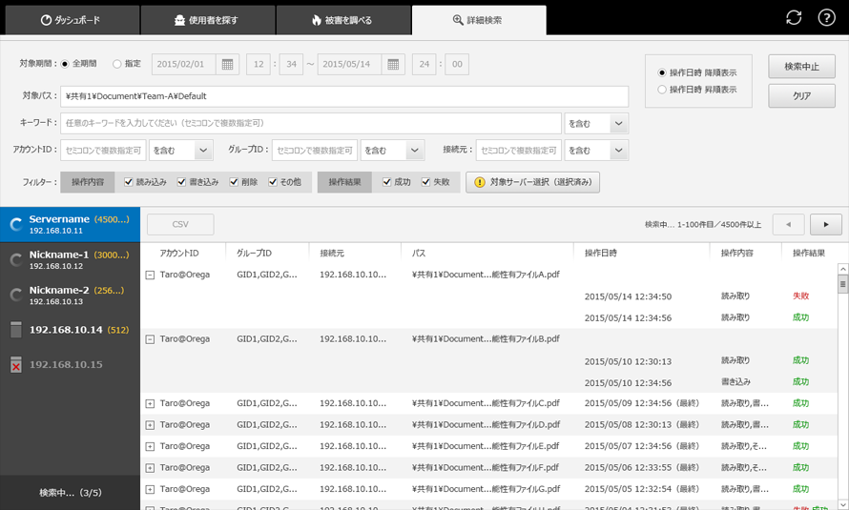
Task: Open the 被害を調べる tab
Action: pos(342,19)
